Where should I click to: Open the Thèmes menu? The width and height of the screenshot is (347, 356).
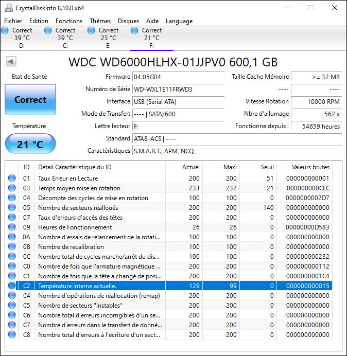[x=100, y=21]
